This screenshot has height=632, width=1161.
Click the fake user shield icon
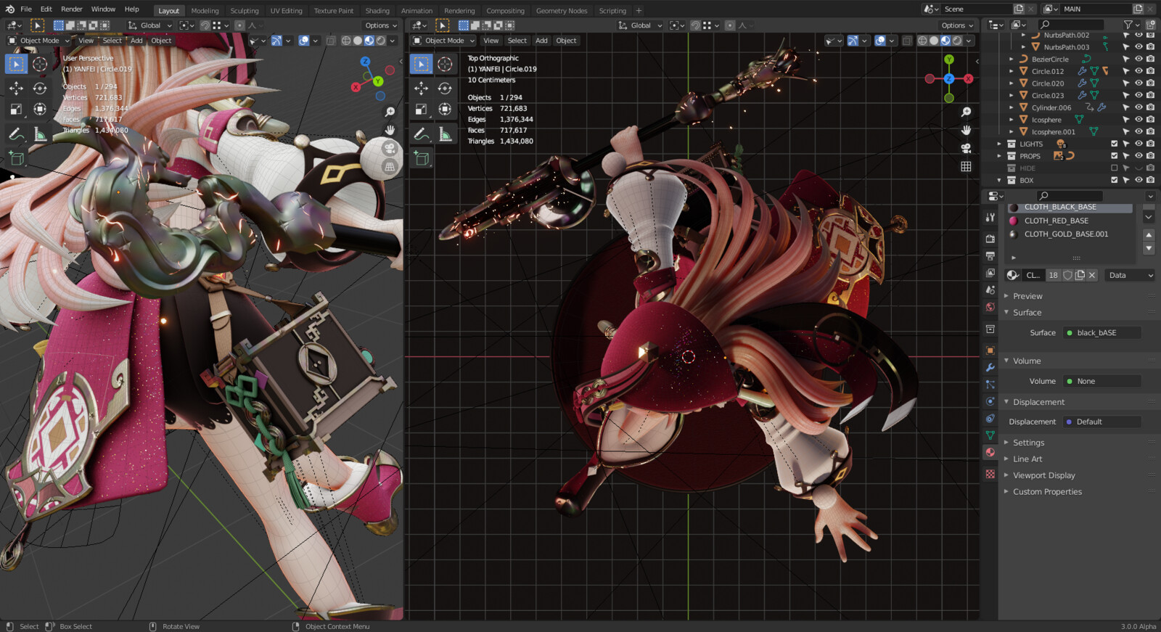click(1067, 275)
